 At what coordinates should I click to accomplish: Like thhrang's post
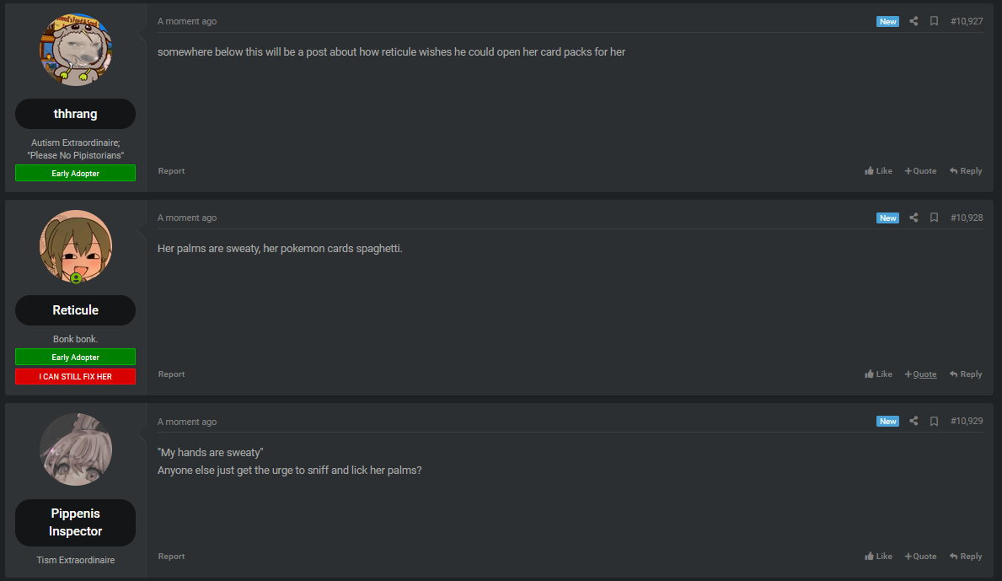[x=879, y=170]
